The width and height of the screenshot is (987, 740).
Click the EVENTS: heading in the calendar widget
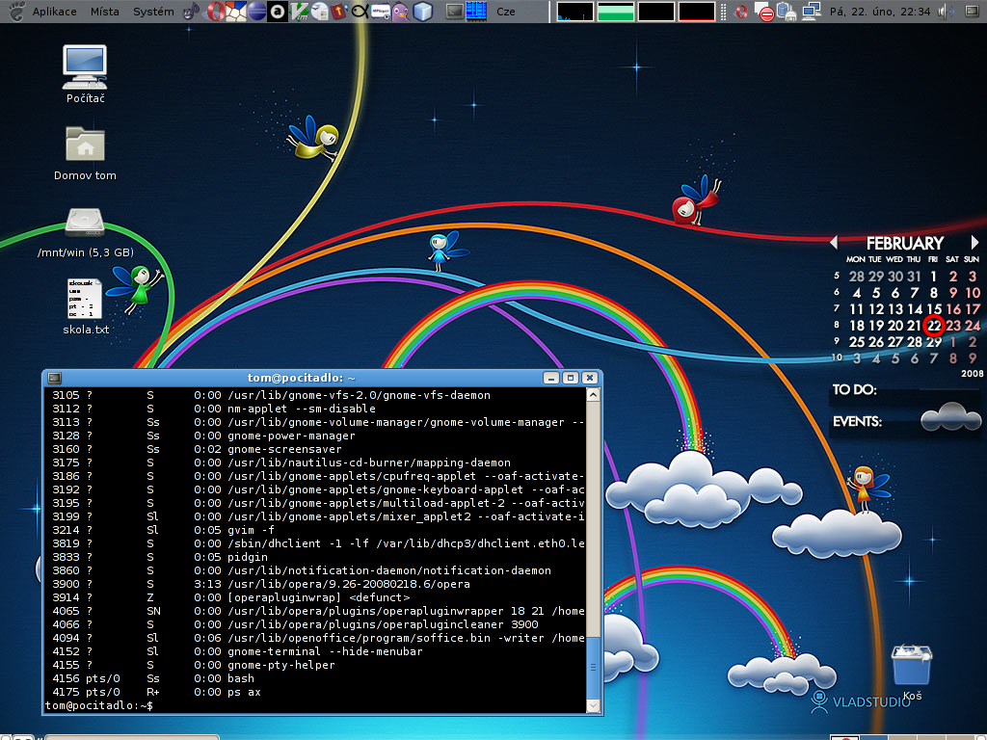857,421
